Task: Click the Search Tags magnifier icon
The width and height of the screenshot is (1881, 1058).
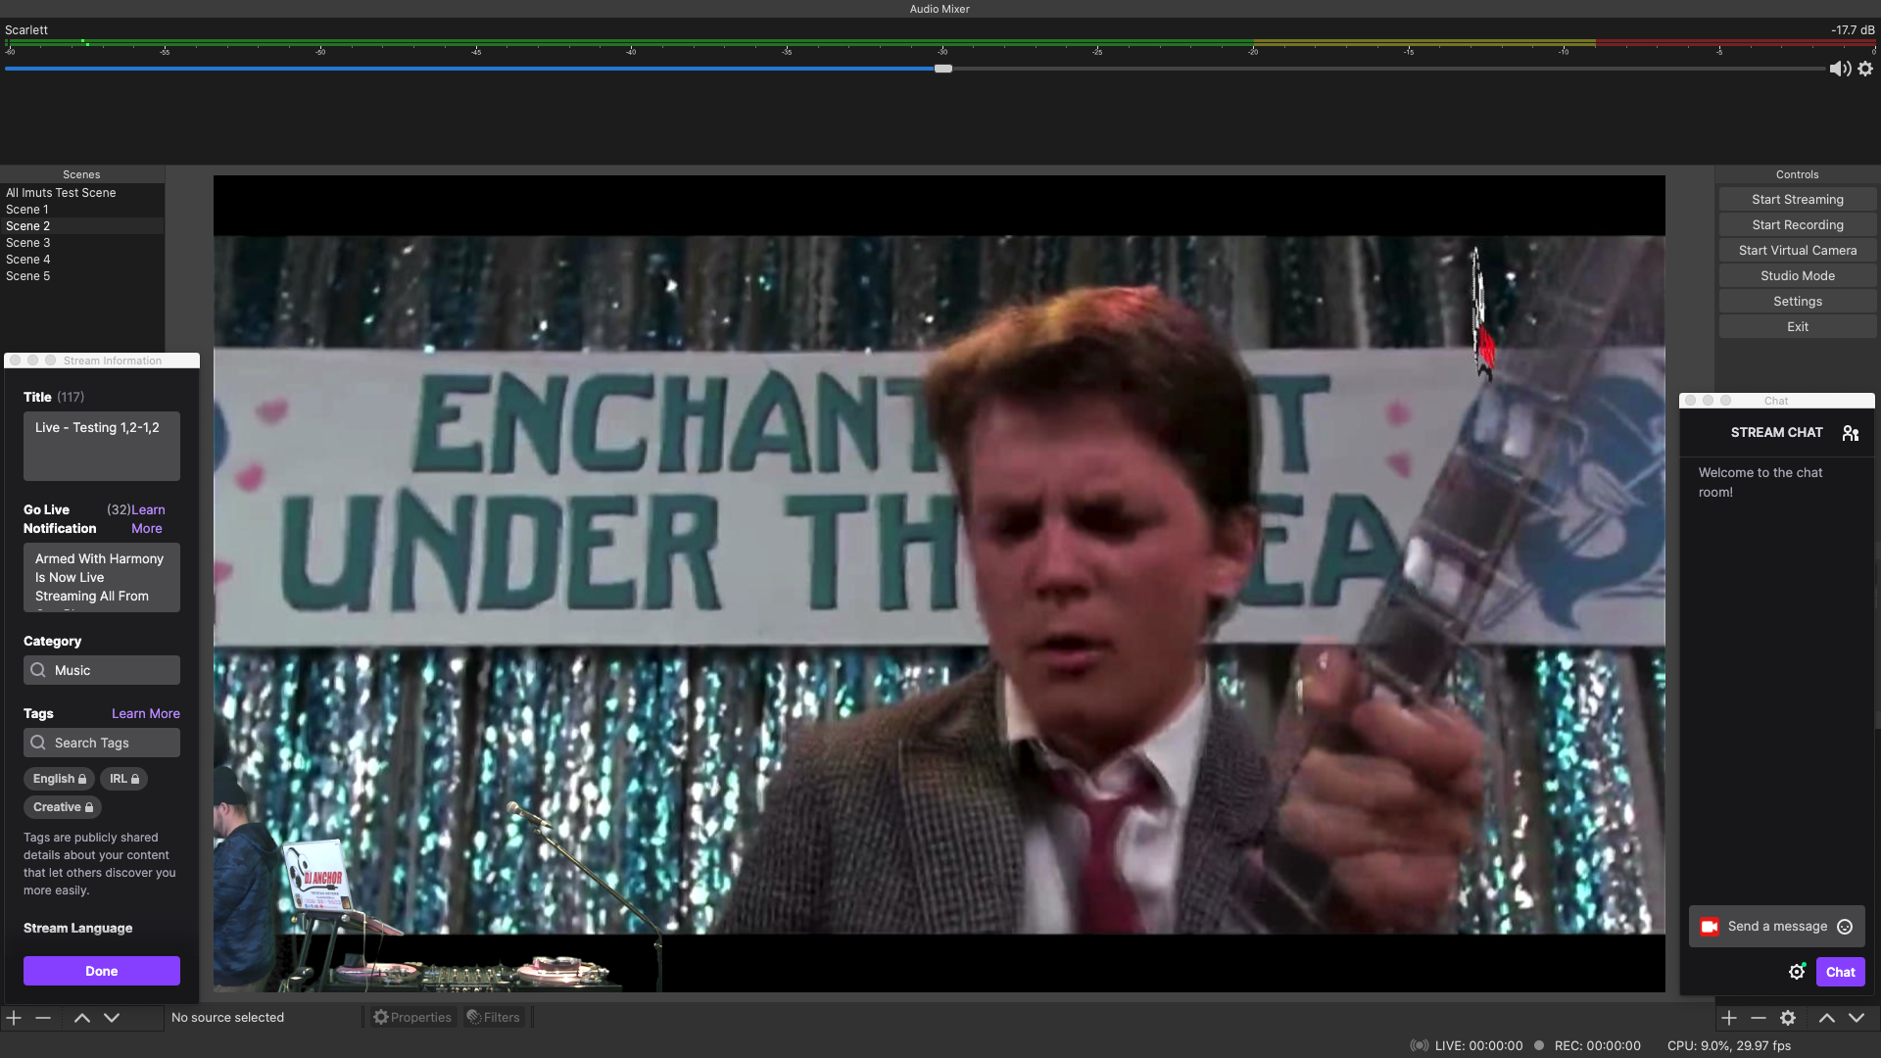Action: pos(38,743)
